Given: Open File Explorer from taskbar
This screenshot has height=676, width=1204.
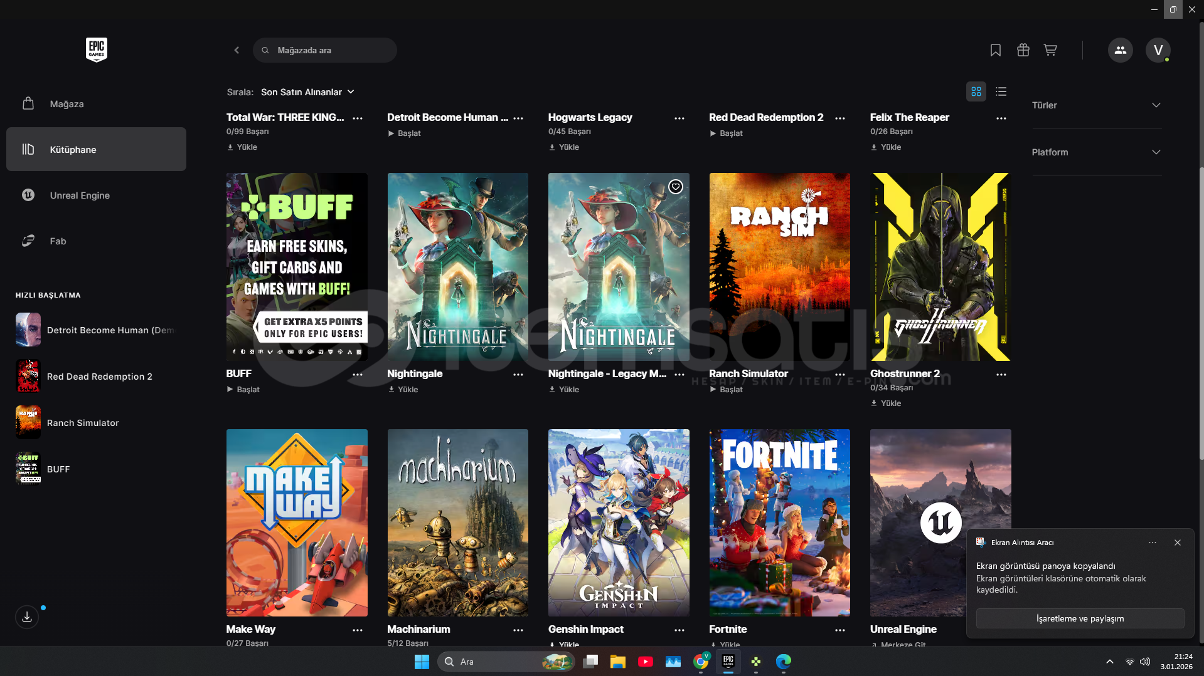Looking at the screenshot, I should point(618,662).
